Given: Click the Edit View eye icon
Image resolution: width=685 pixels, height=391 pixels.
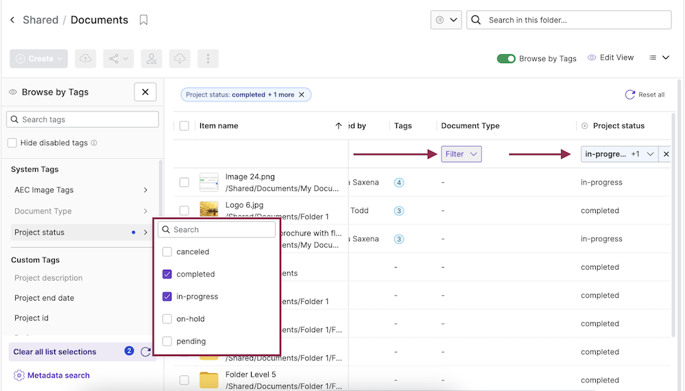Looking at the screenshot, I should pos(592,58).
